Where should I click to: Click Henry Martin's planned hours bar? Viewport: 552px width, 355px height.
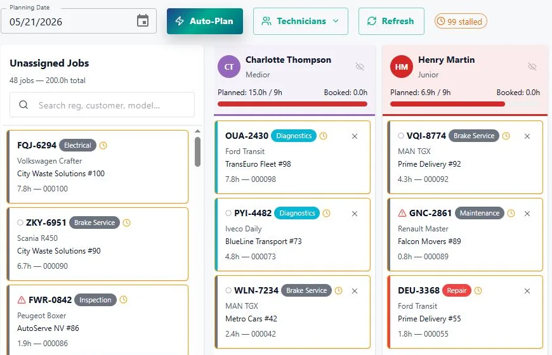[x=465, y=104]
